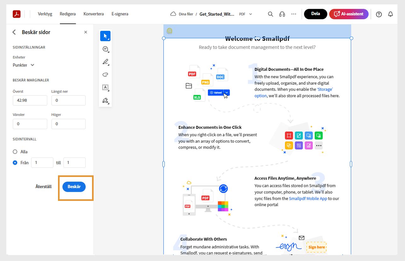View notifications bell
Screen dimensions: 405x261
coord(391,14)
